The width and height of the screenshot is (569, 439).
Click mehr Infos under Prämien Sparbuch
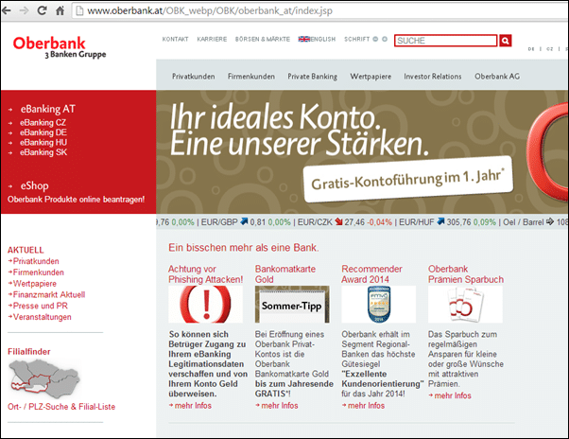(x=453, y=395)
